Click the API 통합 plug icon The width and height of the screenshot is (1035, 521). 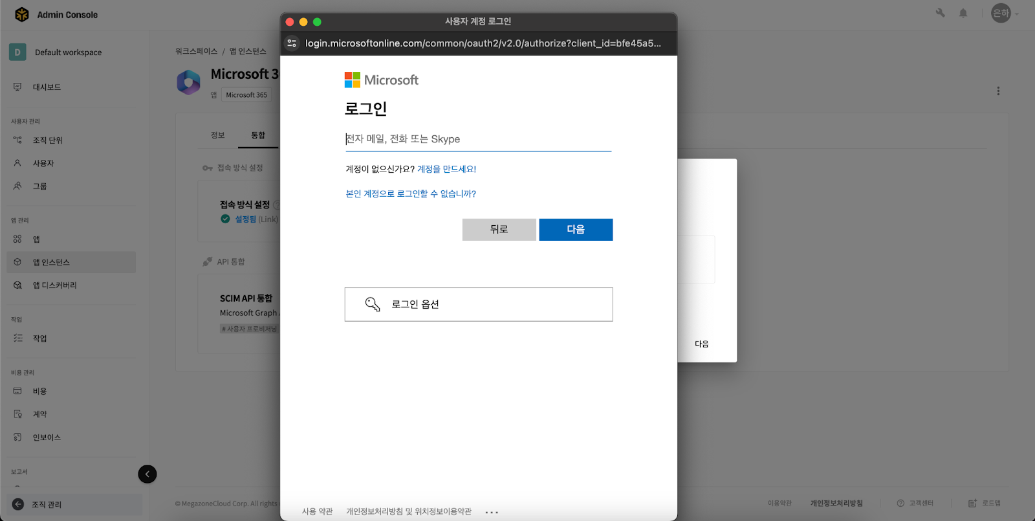pyautogui.click(x=208, y=261)
